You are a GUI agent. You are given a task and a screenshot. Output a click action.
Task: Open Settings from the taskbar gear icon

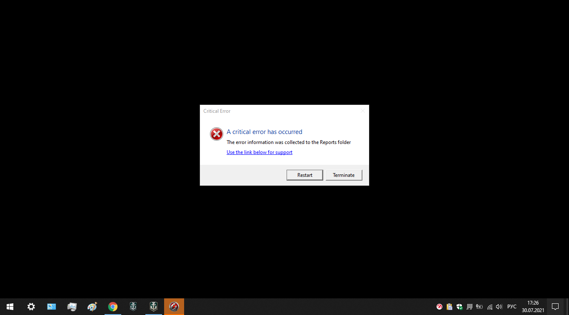click(31, 307)
